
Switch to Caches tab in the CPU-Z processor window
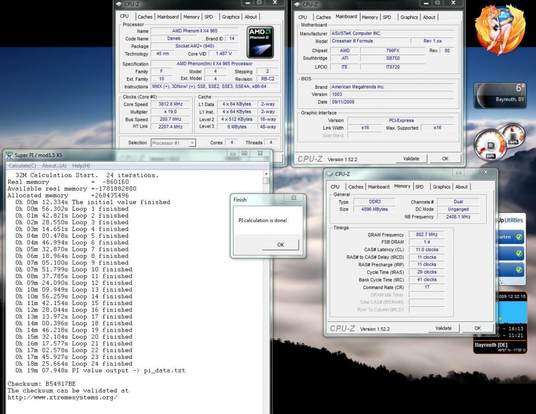tap(145, 17)
